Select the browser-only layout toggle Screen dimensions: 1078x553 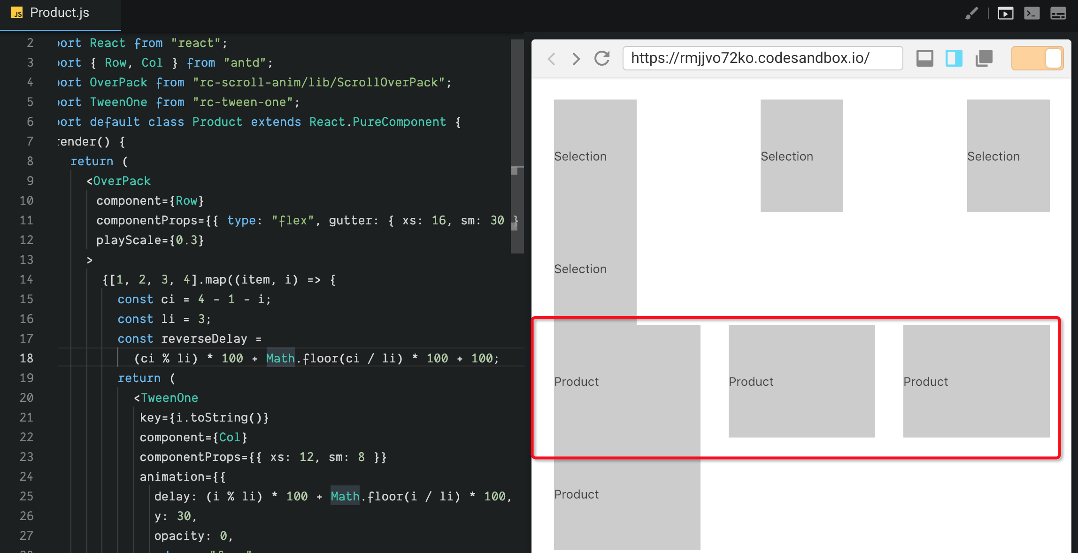point(924,58)
